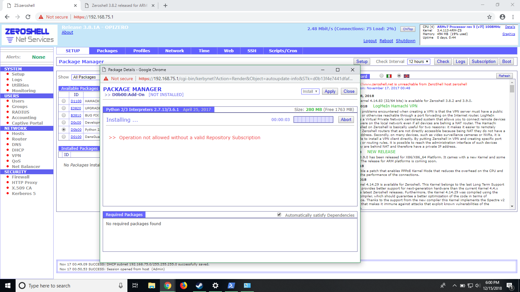Select radio button for package B3810
520x292 pixels.
[x=64, y=115]
